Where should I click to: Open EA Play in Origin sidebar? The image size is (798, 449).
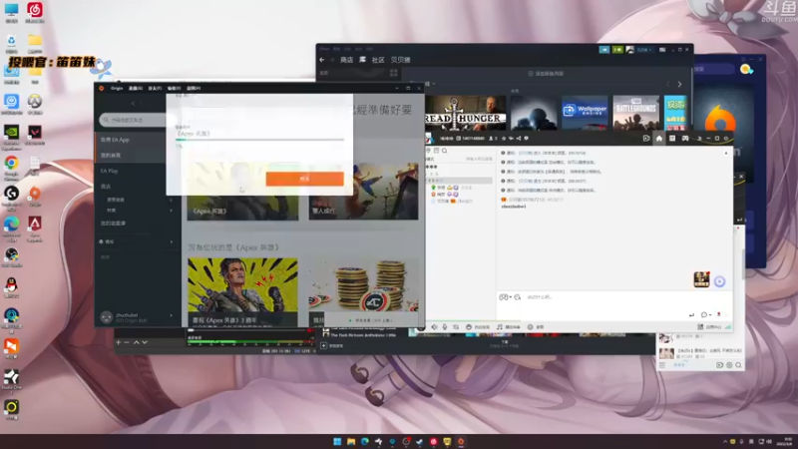(x=109, y=171)
